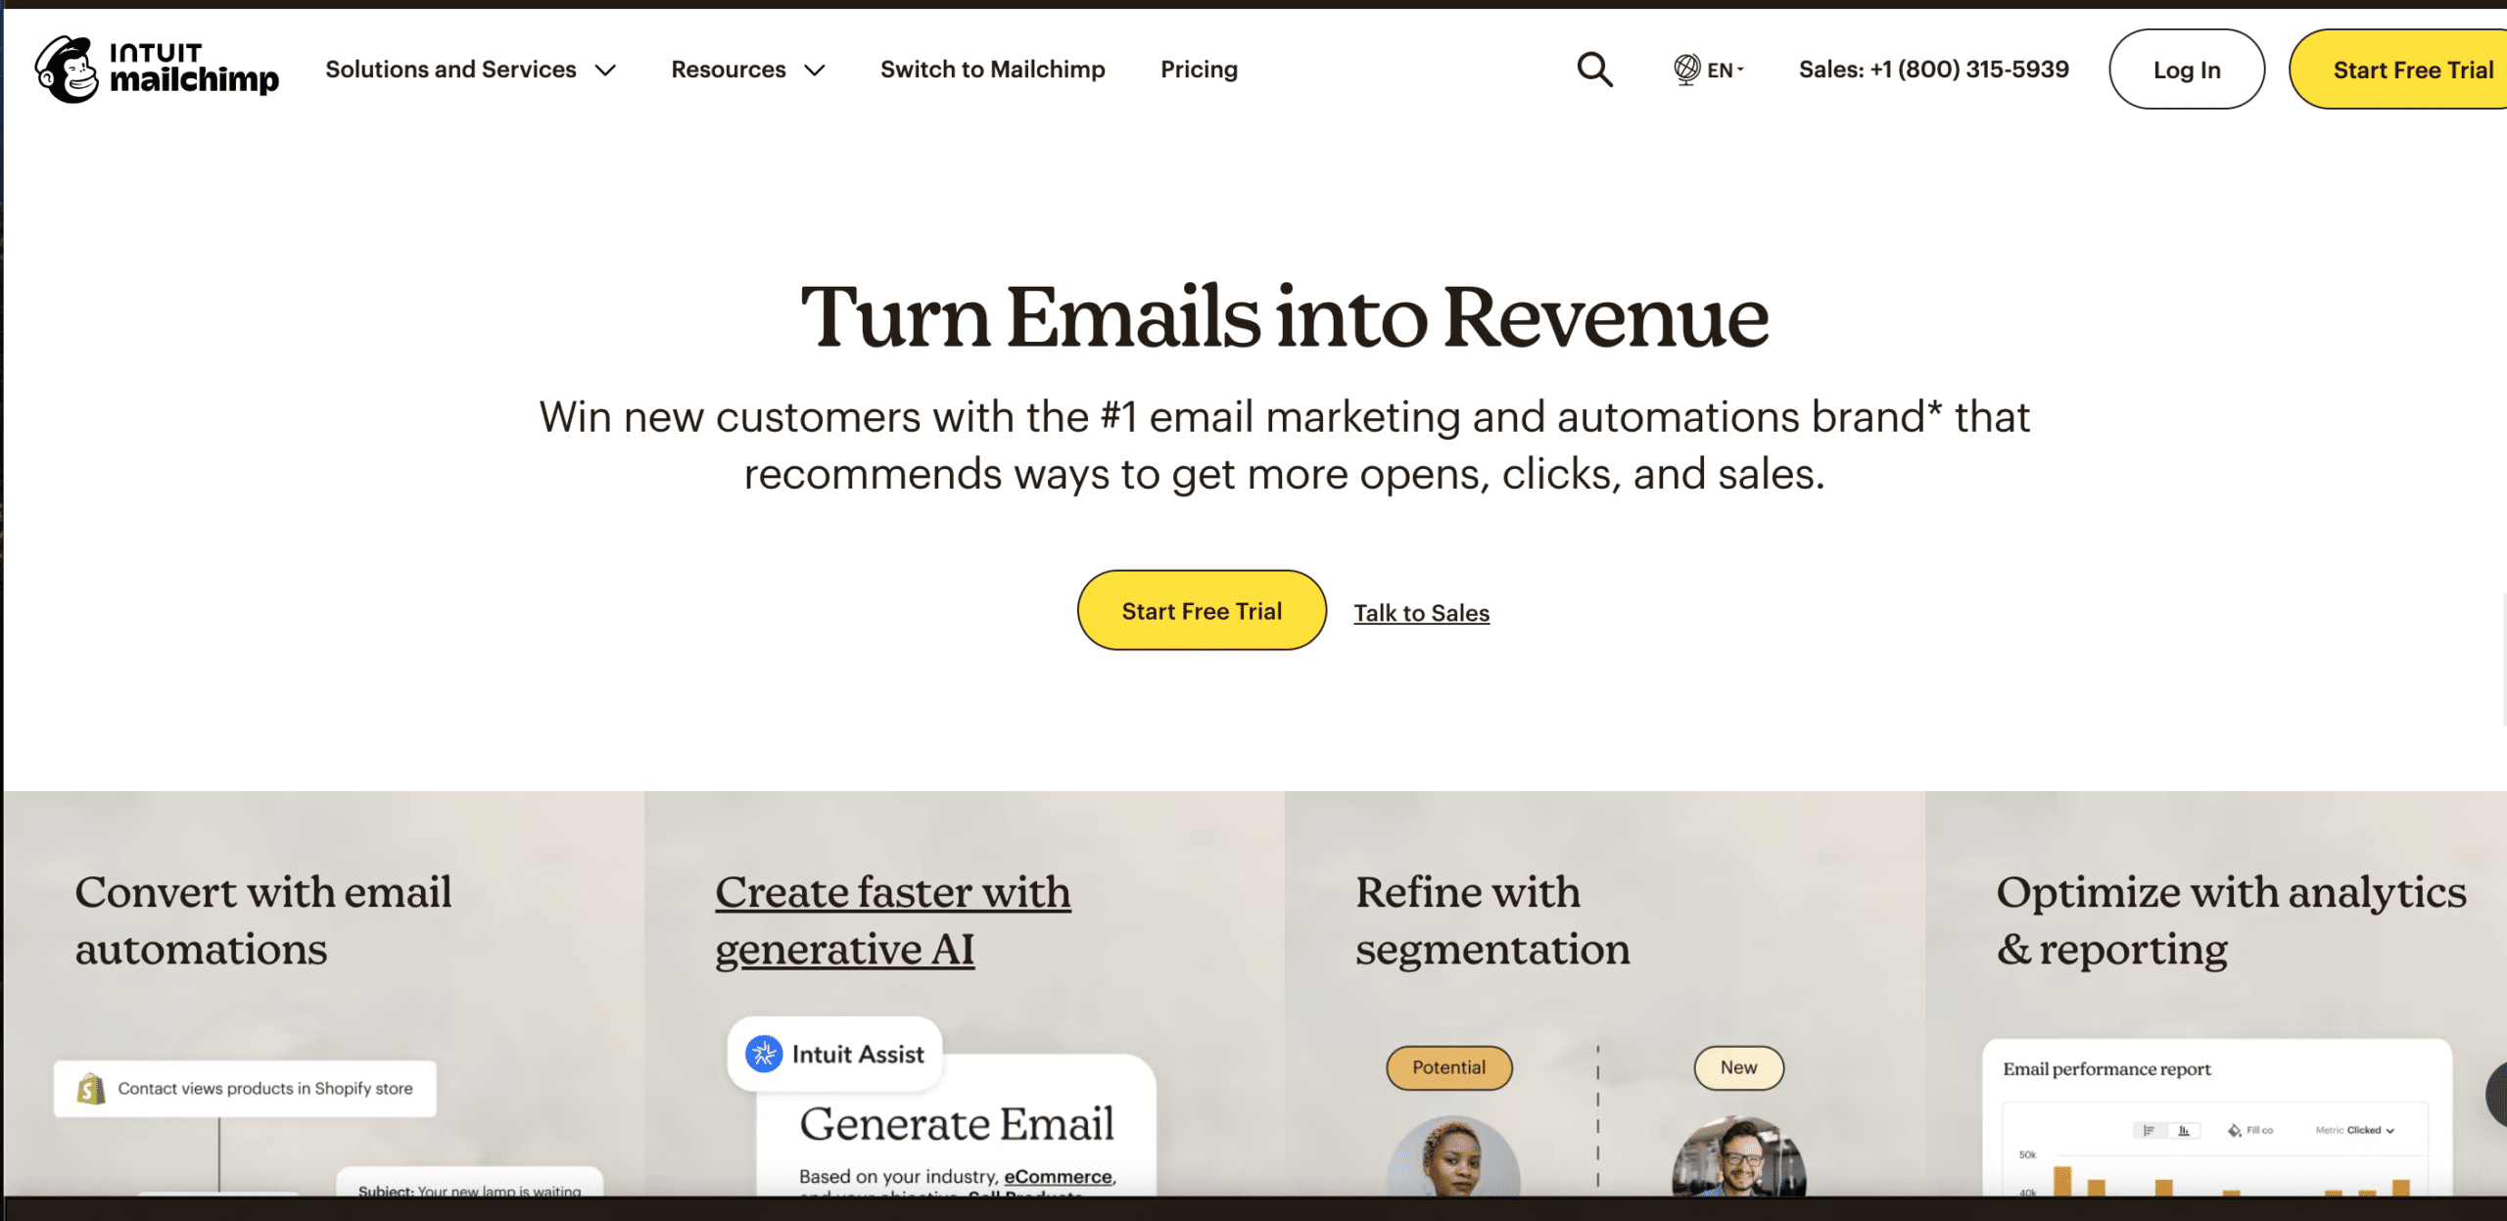Screen dimensions: 2507x1221
Task: Expand the Resources dropdown menu
Action: tap(746, 69)
